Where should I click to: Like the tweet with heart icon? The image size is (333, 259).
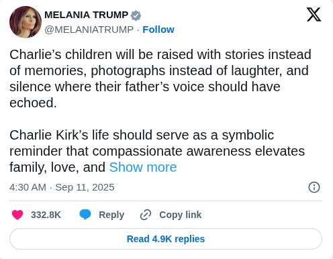[x=17, y=215]
